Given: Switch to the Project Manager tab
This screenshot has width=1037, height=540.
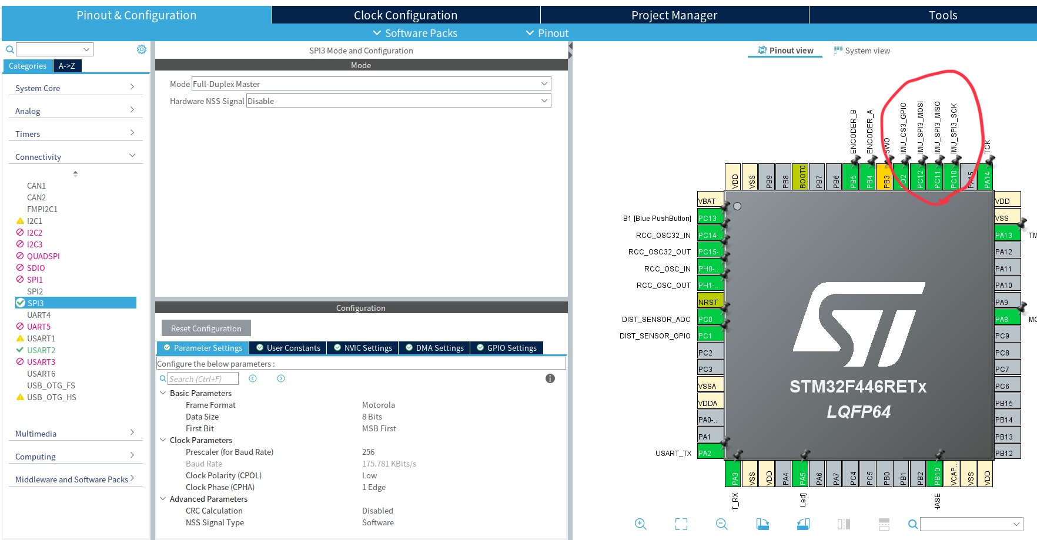Looking at the screenshot, I should (674, 15).
